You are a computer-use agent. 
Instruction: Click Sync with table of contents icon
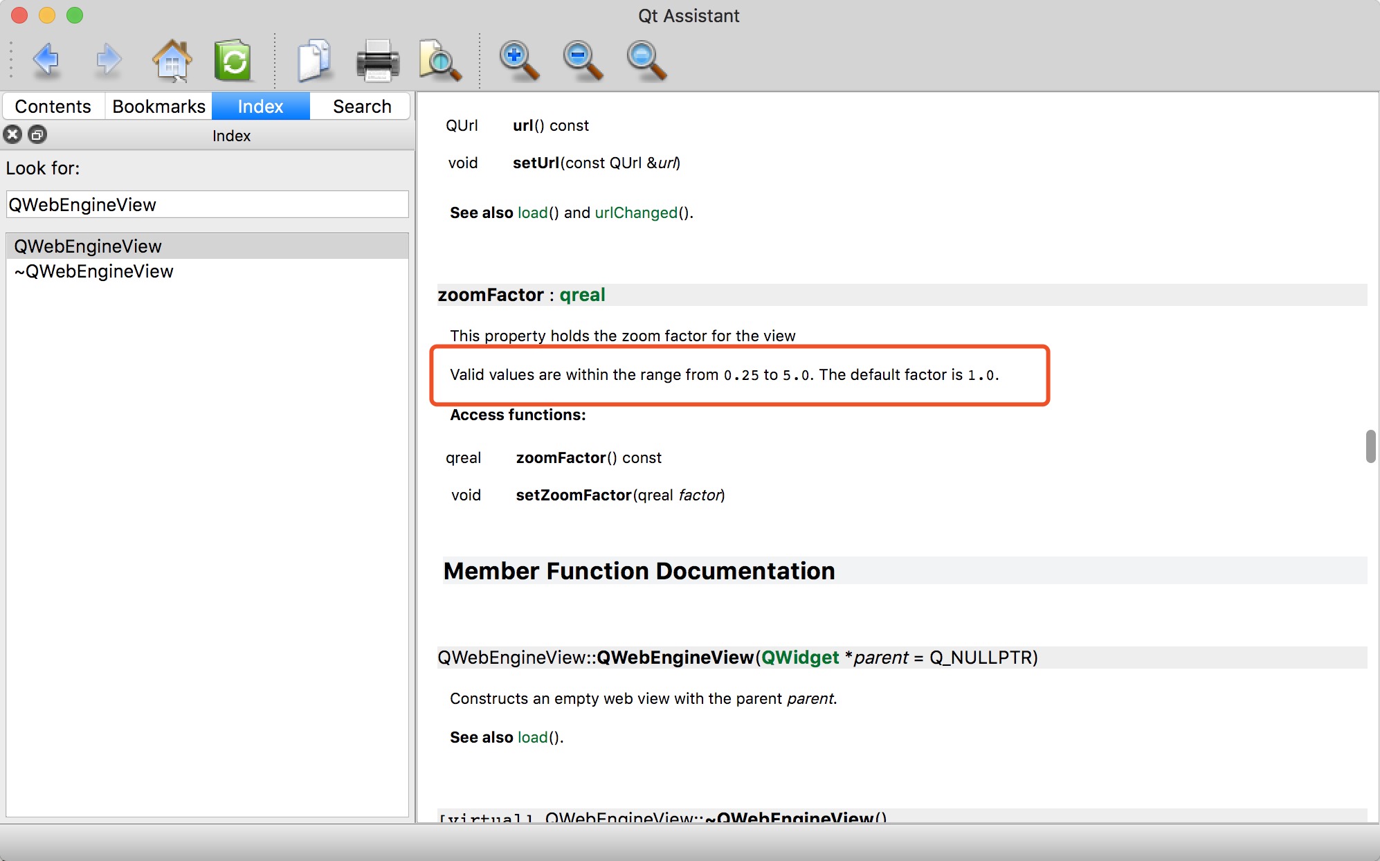(x=233, y=60)
